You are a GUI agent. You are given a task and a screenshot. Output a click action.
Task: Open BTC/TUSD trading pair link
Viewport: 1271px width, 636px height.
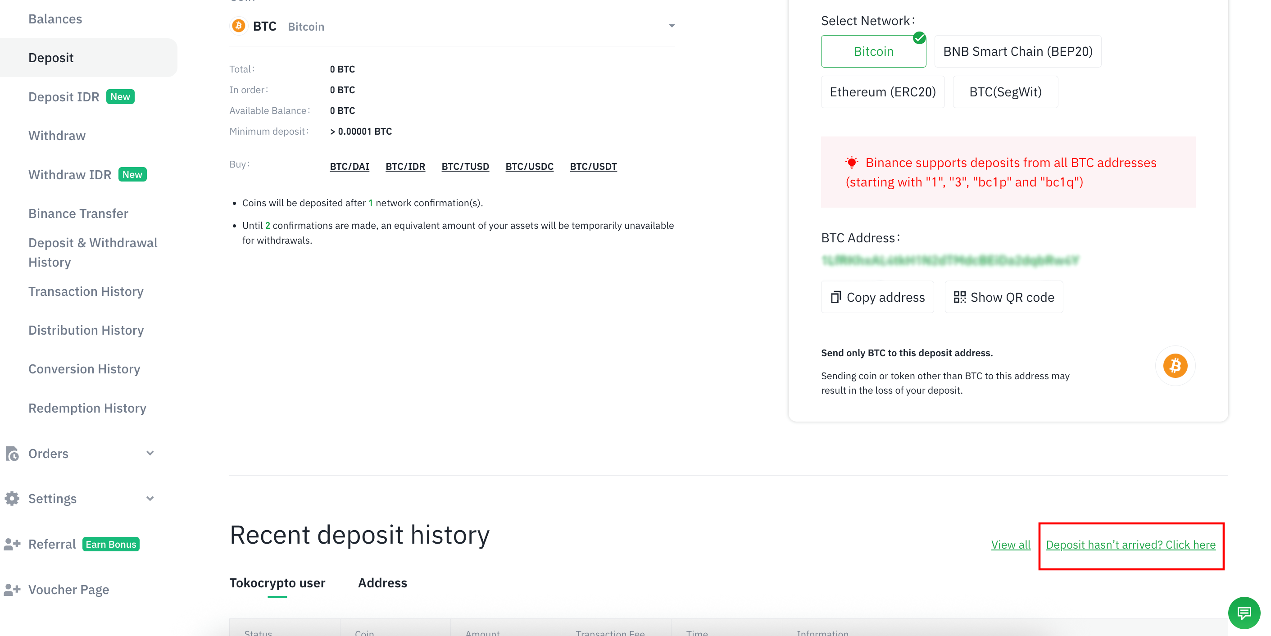click(x=465, y=166)
